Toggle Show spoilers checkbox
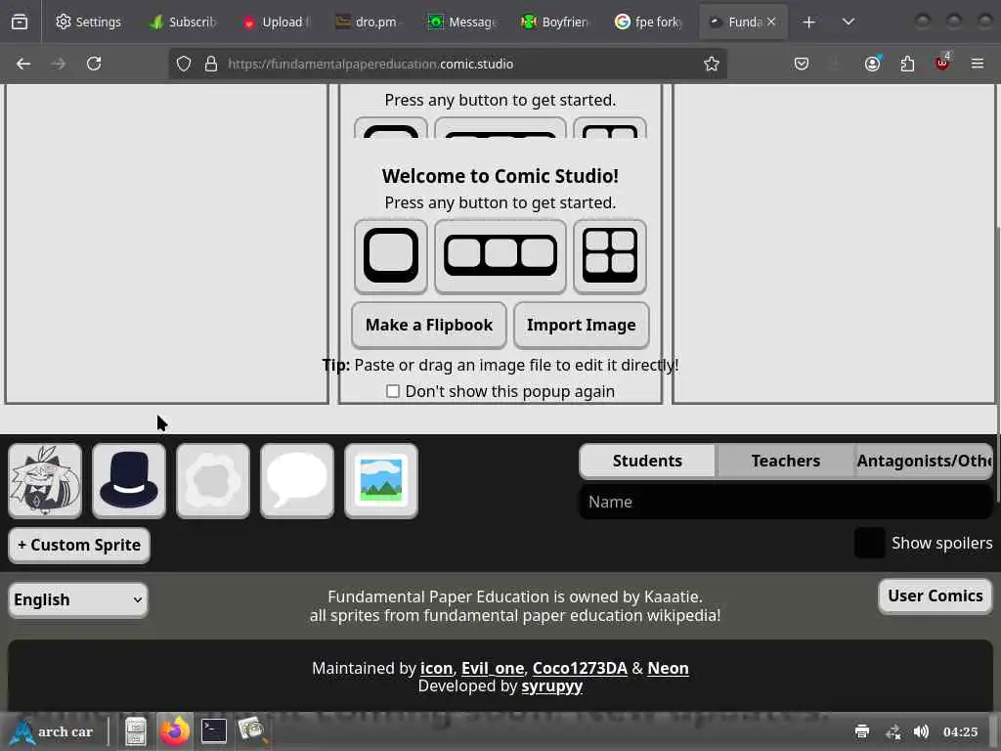The height and width of the screenshot is (751, 1001). [x=869, y=543]
